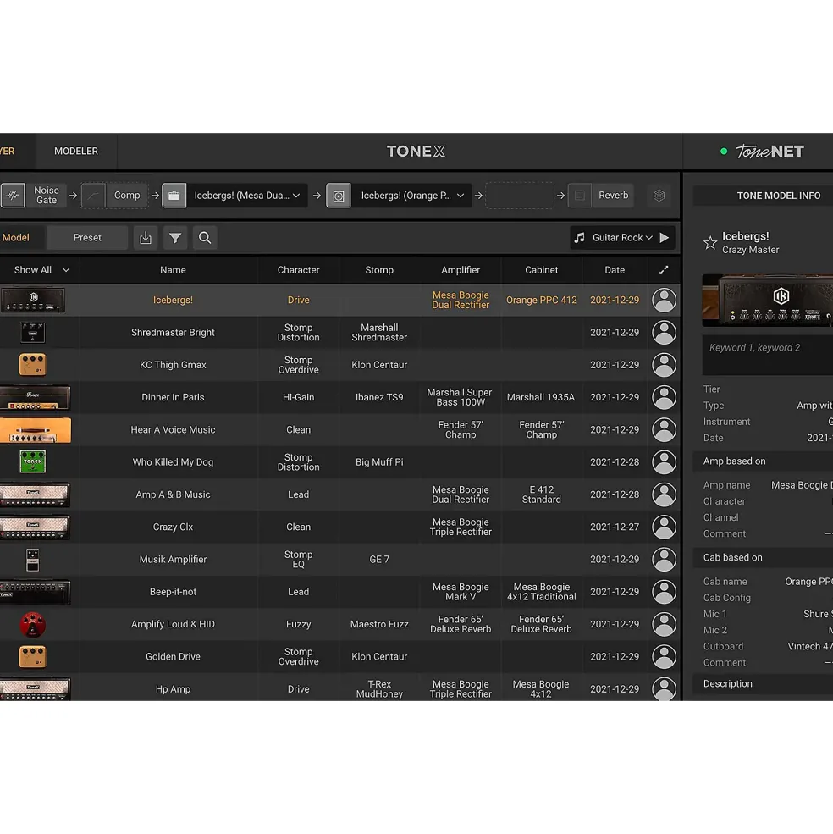Click the Amp based on section header
Viewport: 833px width, 834px height.
(764, 461)
